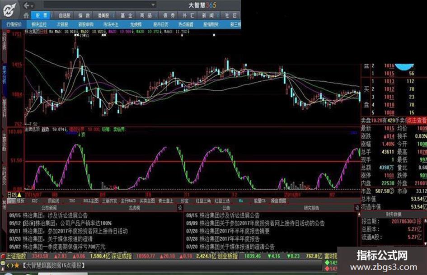This screenshot has height=275, width=427.
Task: Open 龙虎榜 in the blue sub menu
Action: (136, 24)
